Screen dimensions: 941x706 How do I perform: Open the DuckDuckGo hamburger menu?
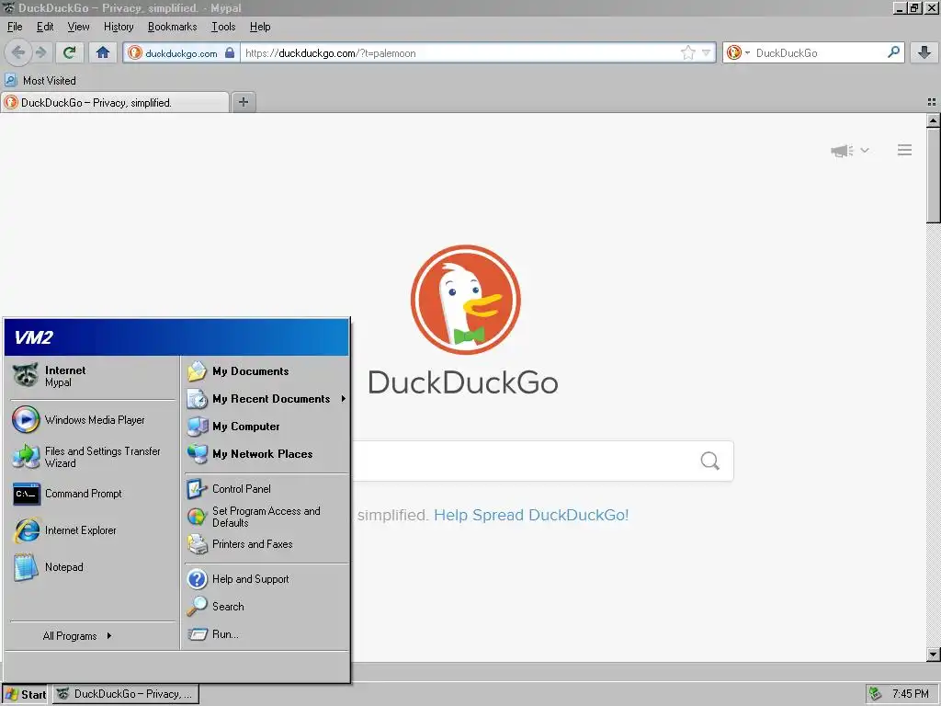point(904,150)
